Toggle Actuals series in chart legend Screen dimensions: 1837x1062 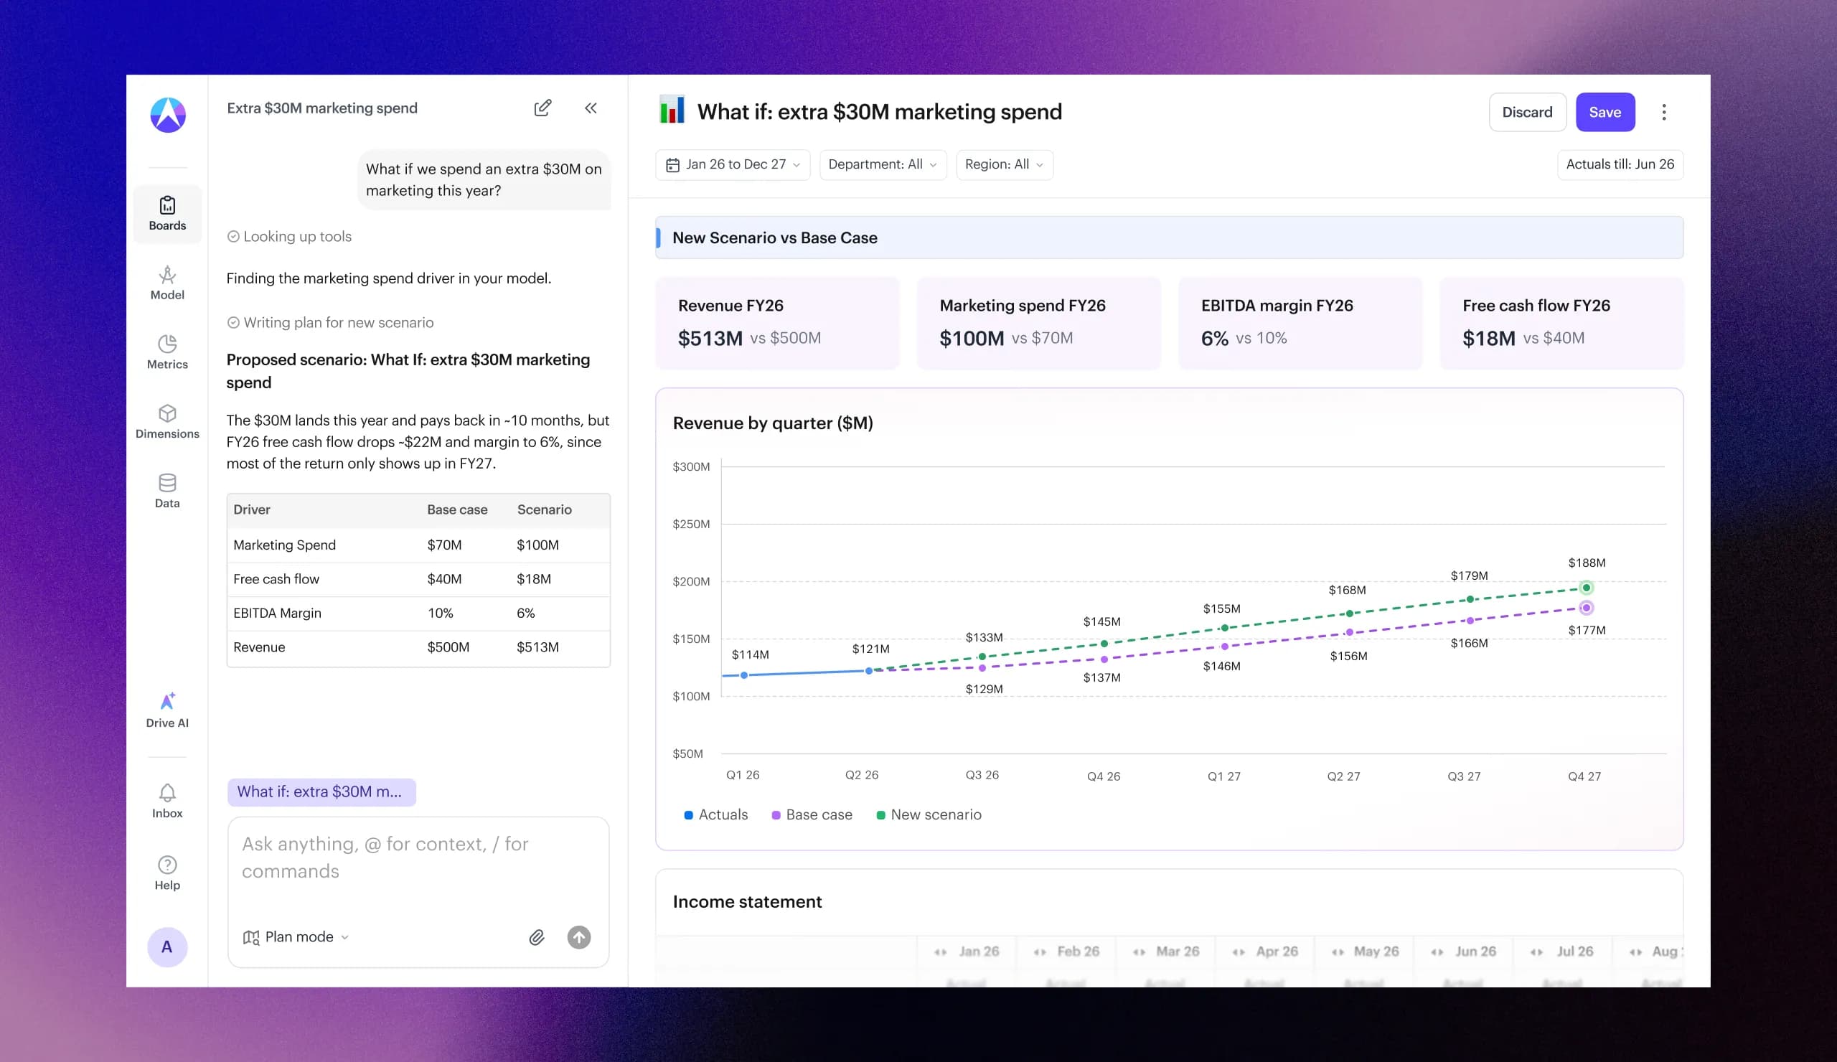[x=715, y=814]
